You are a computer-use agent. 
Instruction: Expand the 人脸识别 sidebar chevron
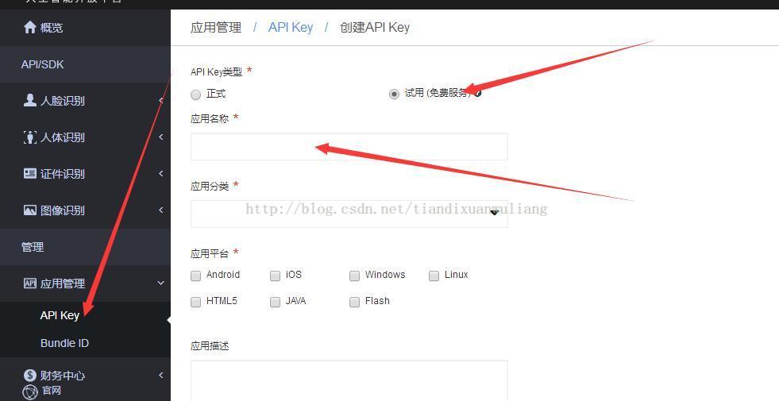pyautogui.click(x=161, y=100)
